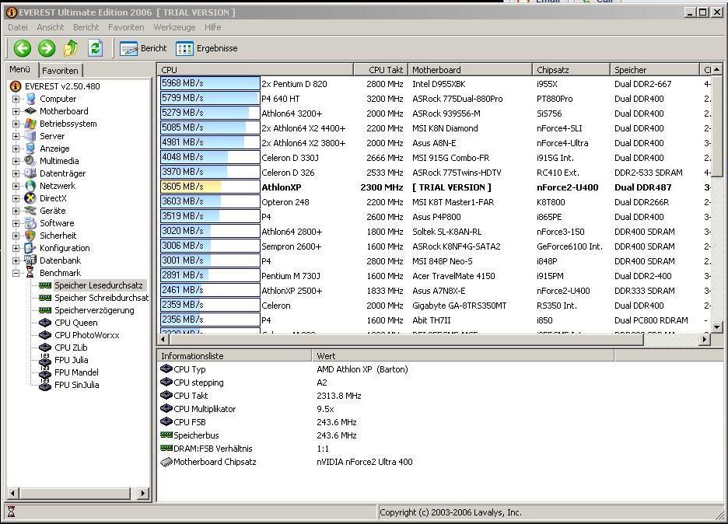Select Speicher Schreibdurchsatz benchmark
Viewport: 728px width, 524px height.
click(x=102, y=298)
